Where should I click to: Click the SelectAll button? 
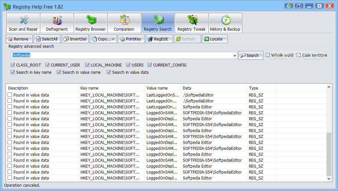click(47, 39)
